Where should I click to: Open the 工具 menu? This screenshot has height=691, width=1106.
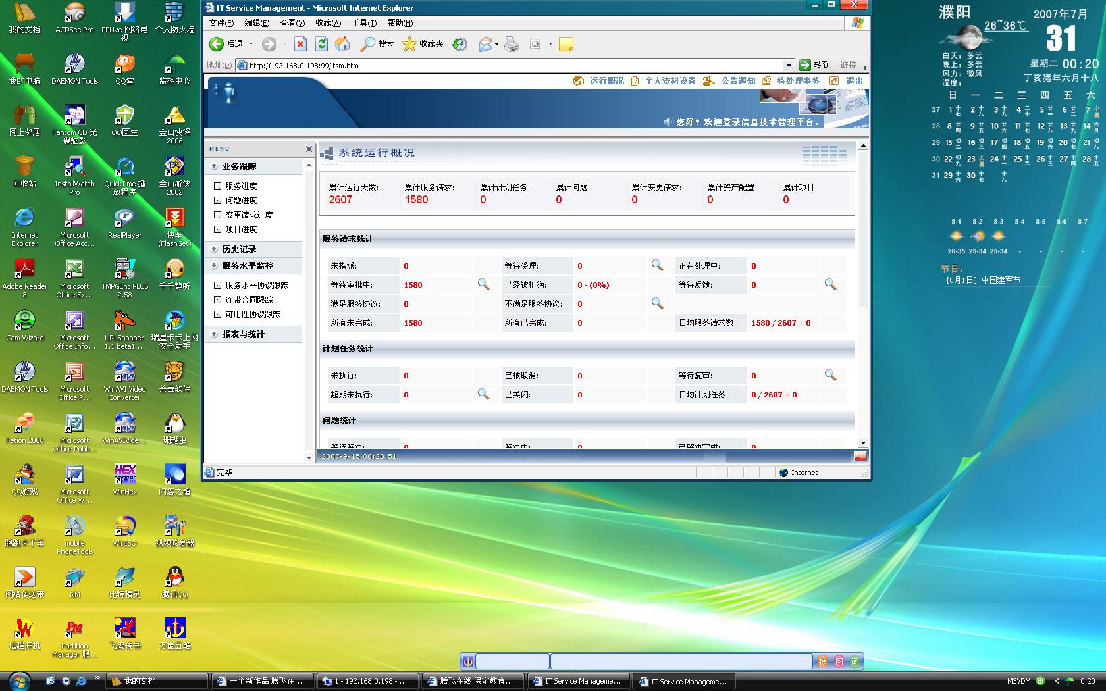coord(365,22)
